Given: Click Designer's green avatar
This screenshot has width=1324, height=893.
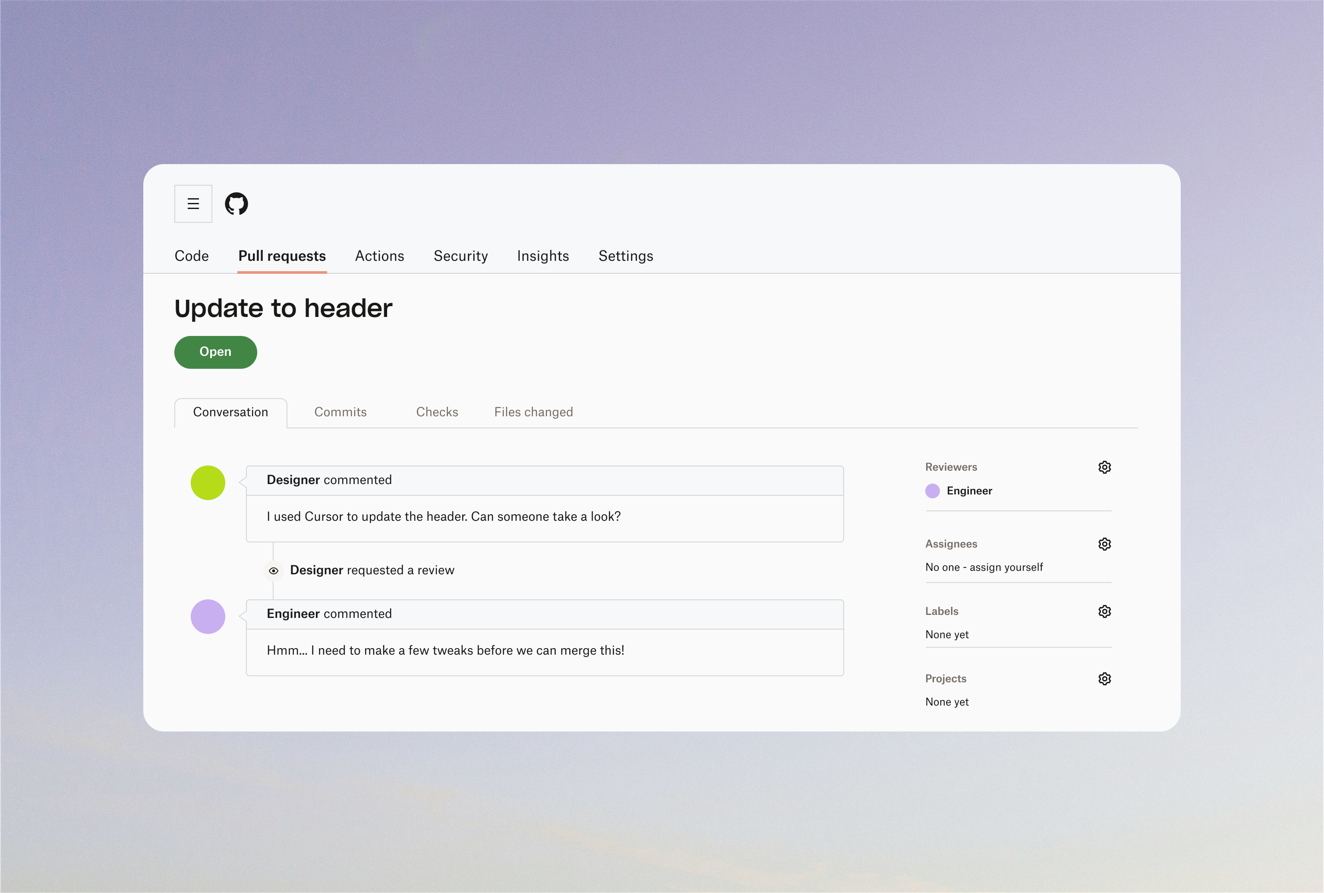Looking at the screenshot, I should [208, 483].
